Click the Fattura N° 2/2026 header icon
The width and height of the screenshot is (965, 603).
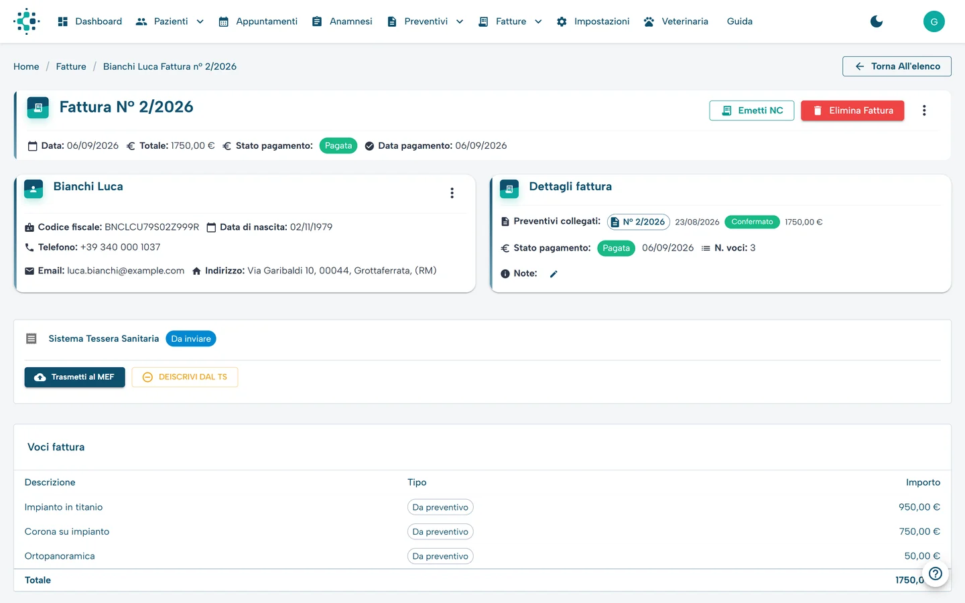point(38,108)
